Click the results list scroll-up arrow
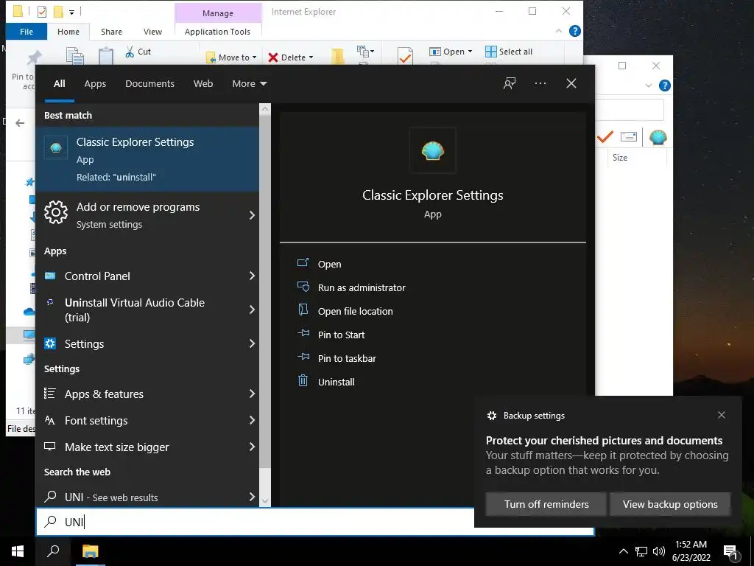 point(265,109)
